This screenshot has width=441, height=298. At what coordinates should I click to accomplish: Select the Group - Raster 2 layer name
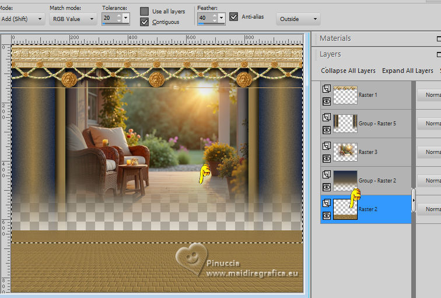point(377,181)
